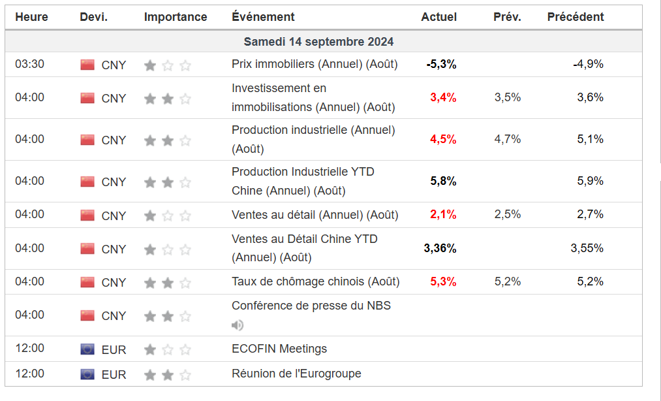Viewport: 661px width, 401px height.
Task: Click importance stars for Réunion de l'Eurogroupe
Action: [x=168, y=374]
